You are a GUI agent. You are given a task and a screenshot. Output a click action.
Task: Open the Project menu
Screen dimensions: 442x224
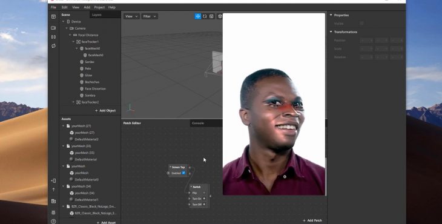(x=99, y=7)
